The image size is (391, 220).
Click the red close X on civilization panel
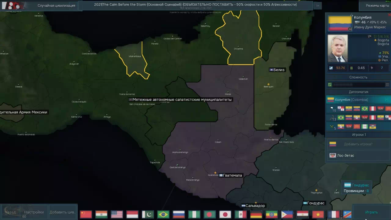[389, 15]
